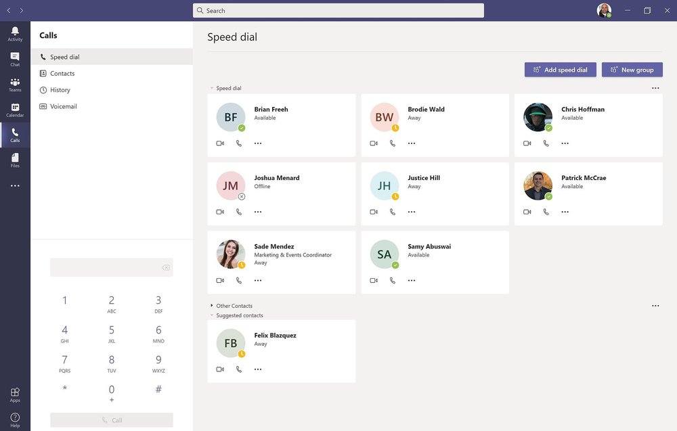Open the Activity feed
The width and height of the screenshot is (677, 431).
point(15,34)
